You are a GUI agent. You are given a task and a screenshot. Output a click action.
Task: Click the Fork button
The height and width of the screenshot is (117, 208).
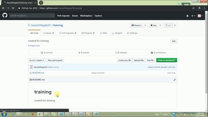tap(168, 25)
